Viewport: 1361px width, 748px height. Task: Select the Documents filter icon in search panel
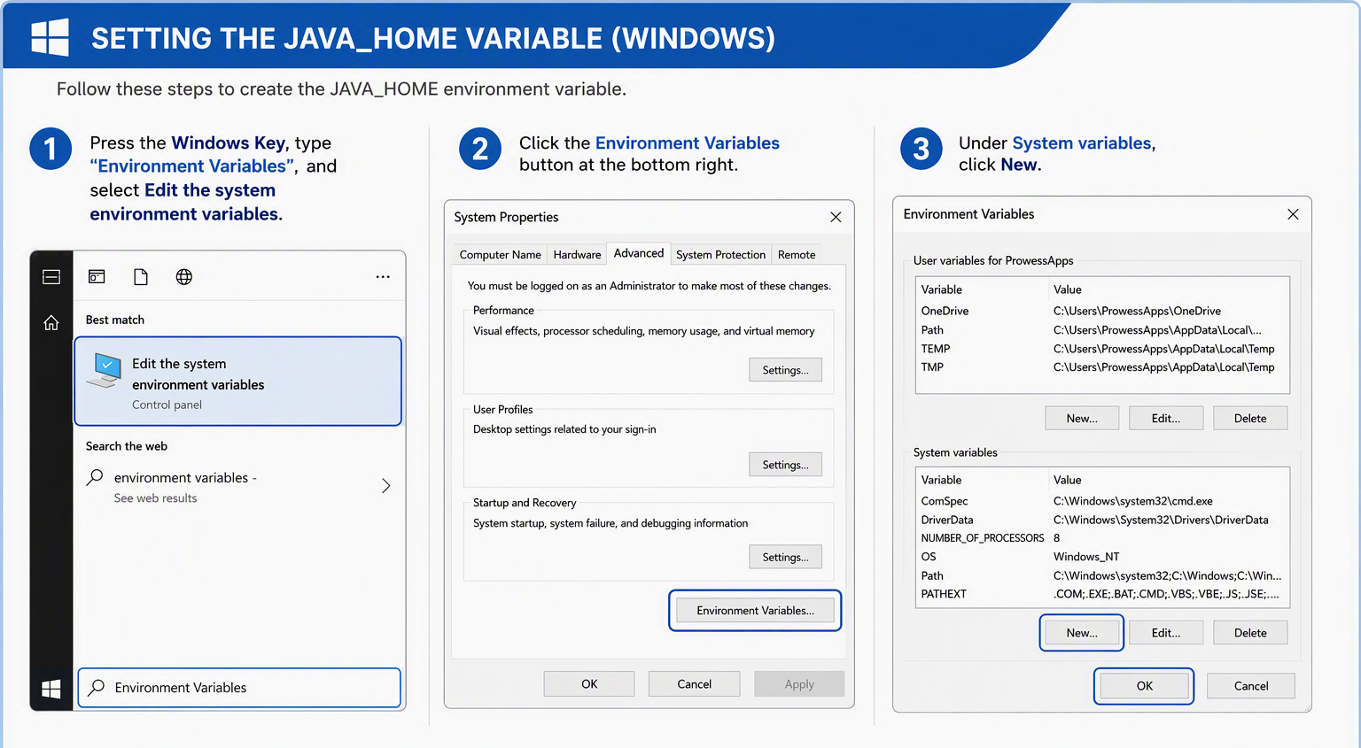(141, 277)
